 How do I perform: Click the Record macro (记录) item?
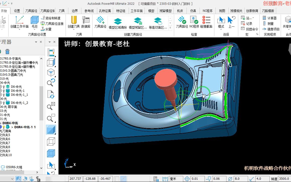coord(247,24)
